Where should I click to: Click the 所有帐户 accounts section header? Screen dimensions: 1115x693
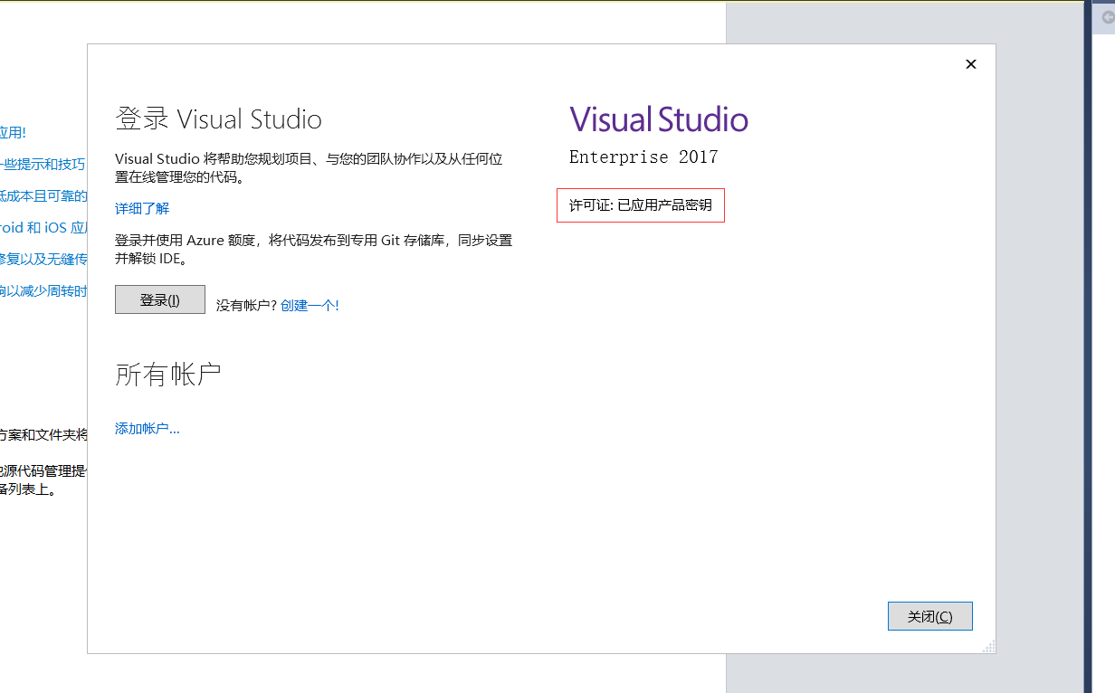coord(168,372)
